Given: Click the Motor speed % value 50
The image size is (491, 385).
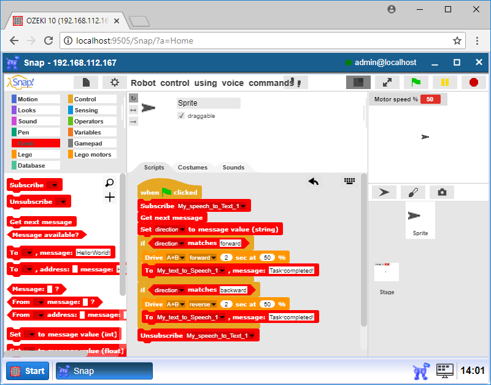Looking at the screenshot, I should [430, 99].
